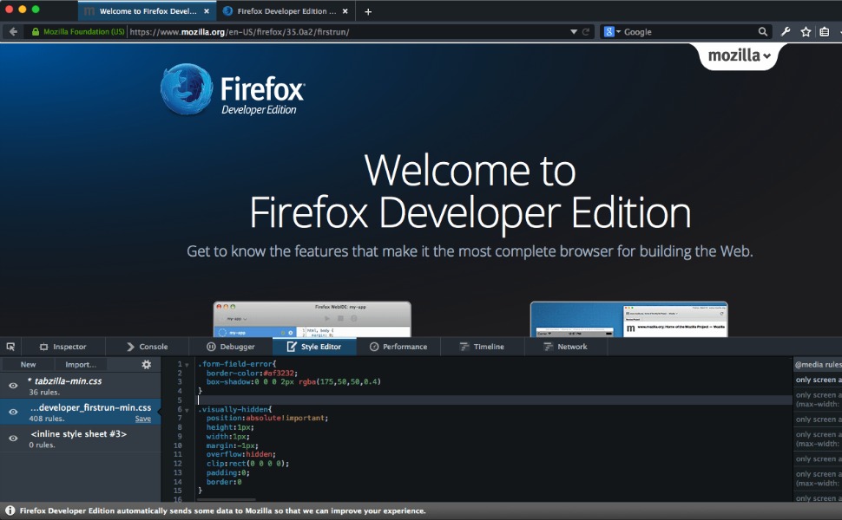Expand the mozilla tabzilla dropdown

[739, 55]
